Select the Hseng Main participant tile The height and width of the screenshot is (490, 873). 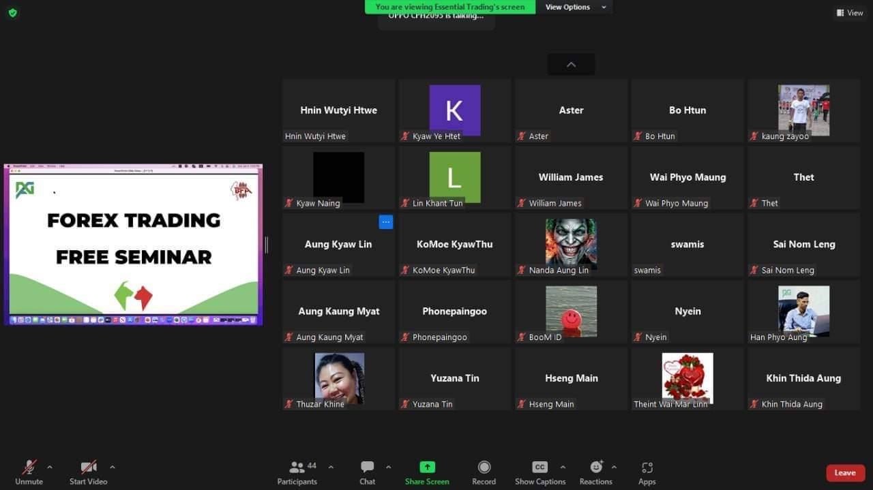pos(571,378)
